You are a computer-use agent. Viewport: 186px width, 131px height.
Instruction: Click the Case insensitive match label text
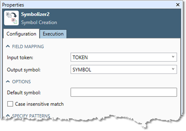(39, 104)
